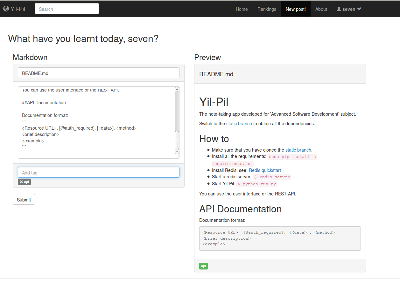
Task: Click the textarea resize grip handle
Action: click(x=177, y=156)
